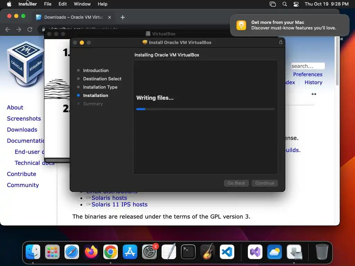Follow the Solaris 11 IPS hosts link
355x266 pixels.
tap(119, 204)
